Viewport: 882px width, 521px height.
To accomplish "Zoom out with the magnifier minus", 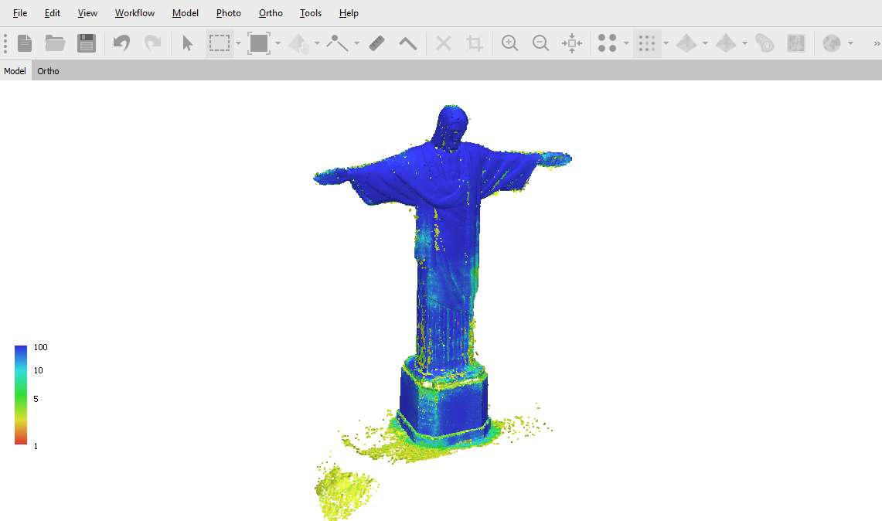I will [x=540, y=43].
